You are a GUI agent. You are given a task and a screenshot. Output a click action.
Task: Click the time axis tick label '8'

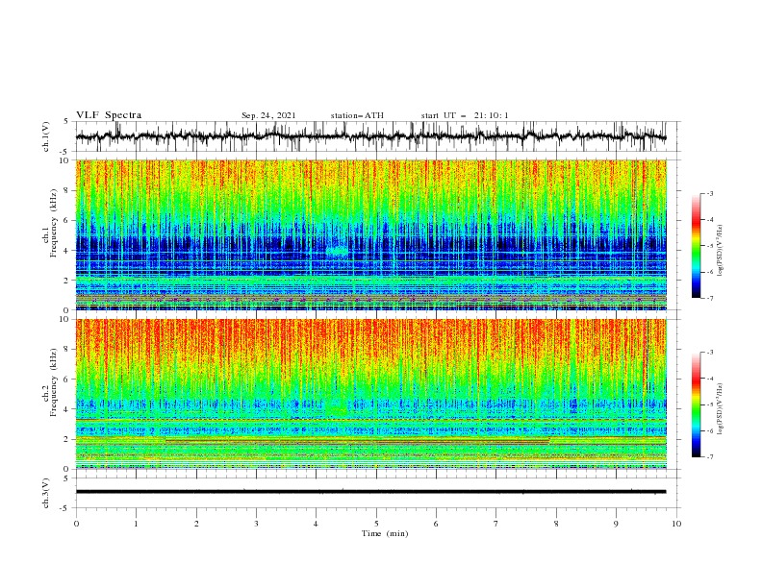[556, 524]
